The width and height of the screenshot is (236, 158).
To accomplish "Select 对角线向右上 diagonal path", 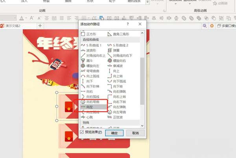I will coord(93,56).
